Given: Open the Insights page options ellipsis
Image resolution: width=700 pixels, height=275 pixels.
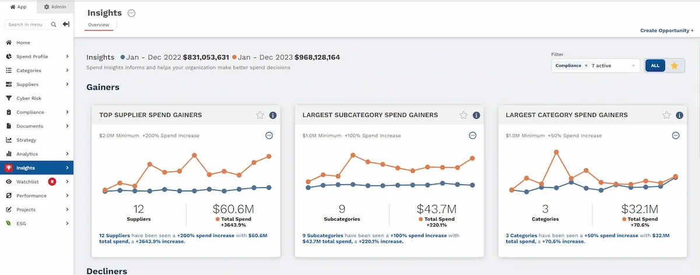Looking at the screenshot, I should 131,13.
